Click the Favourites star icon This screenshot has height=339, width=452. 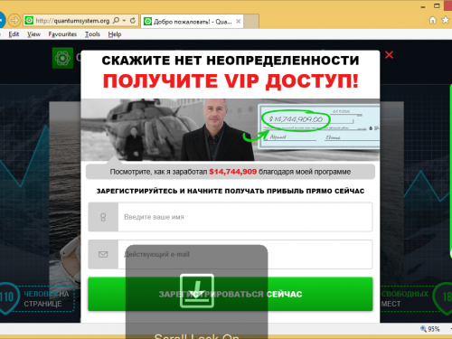point(445,20)
